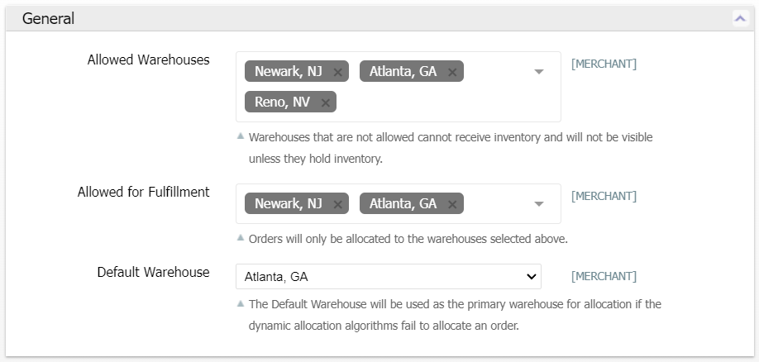
Task: Click empty space in the Allowed Warehouses field
Action: click(438, 102)
